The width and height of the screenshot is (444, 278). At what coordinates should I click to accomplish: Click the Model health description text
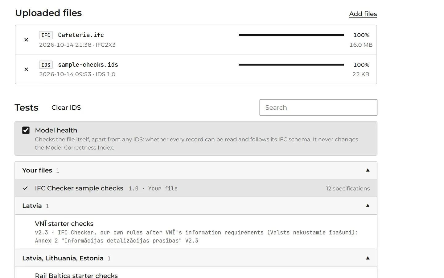point(196,143)
